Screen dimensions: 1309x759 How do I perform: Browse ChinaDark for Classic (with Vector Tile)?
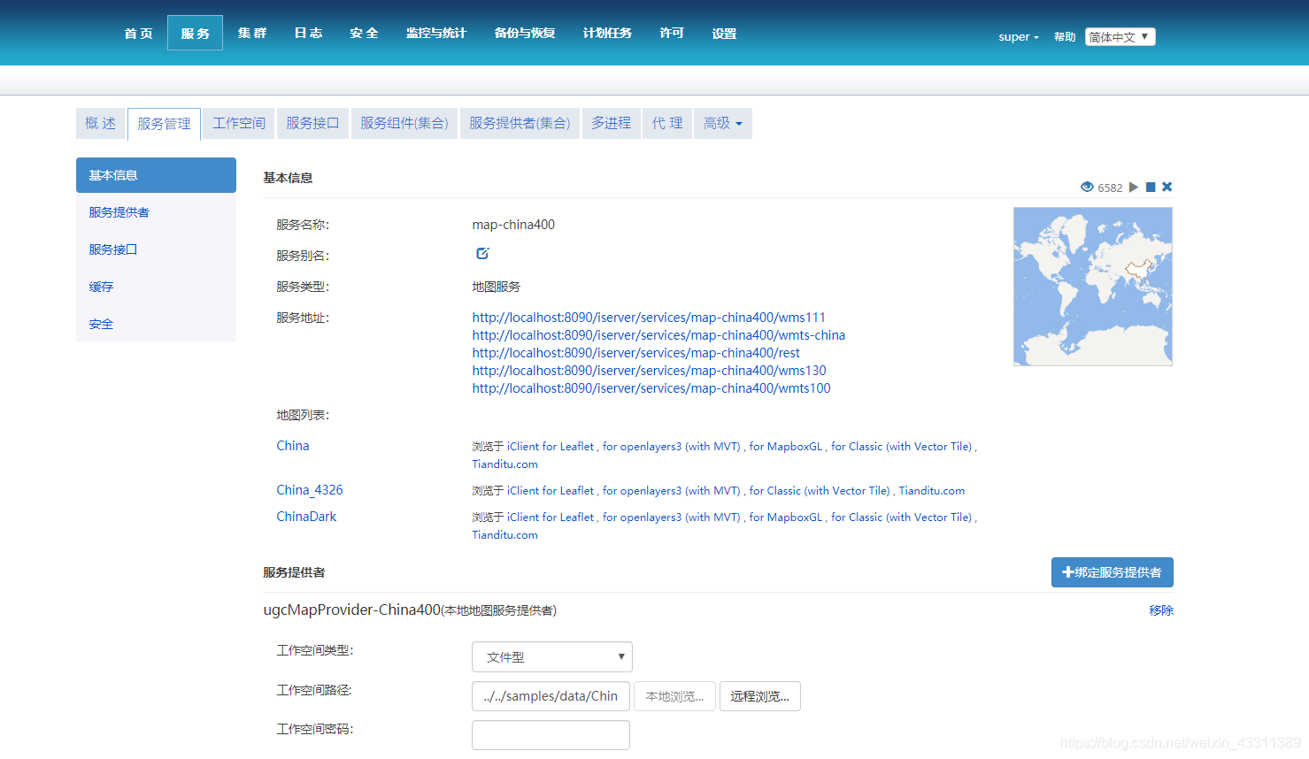point(901,517)
